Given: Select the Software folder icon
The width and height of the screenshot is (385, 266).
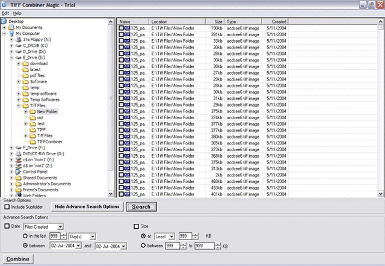Looking at the screenshot, I should coord(25,81).
